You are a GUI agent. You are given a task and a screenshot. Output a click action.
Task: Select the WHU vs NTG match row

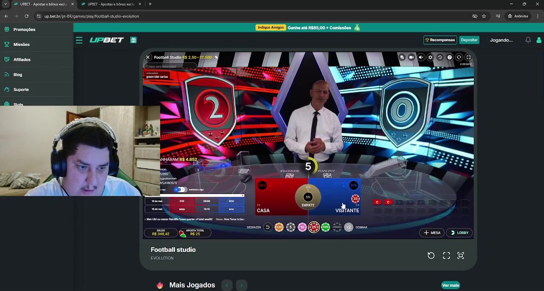(194, 209)
